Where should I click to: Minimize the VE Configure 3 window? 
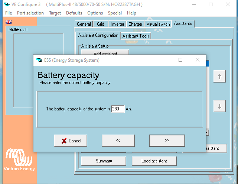[x=194, y=4]
